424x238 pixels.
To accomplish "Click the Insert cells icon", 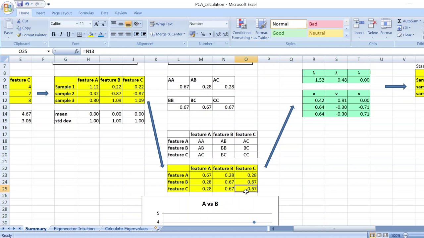I will 359,24.
